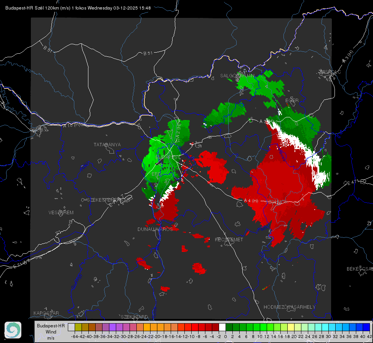
Task: Choose the dark green swatch between 0 and 2
Action: click(x=229, y=327)
